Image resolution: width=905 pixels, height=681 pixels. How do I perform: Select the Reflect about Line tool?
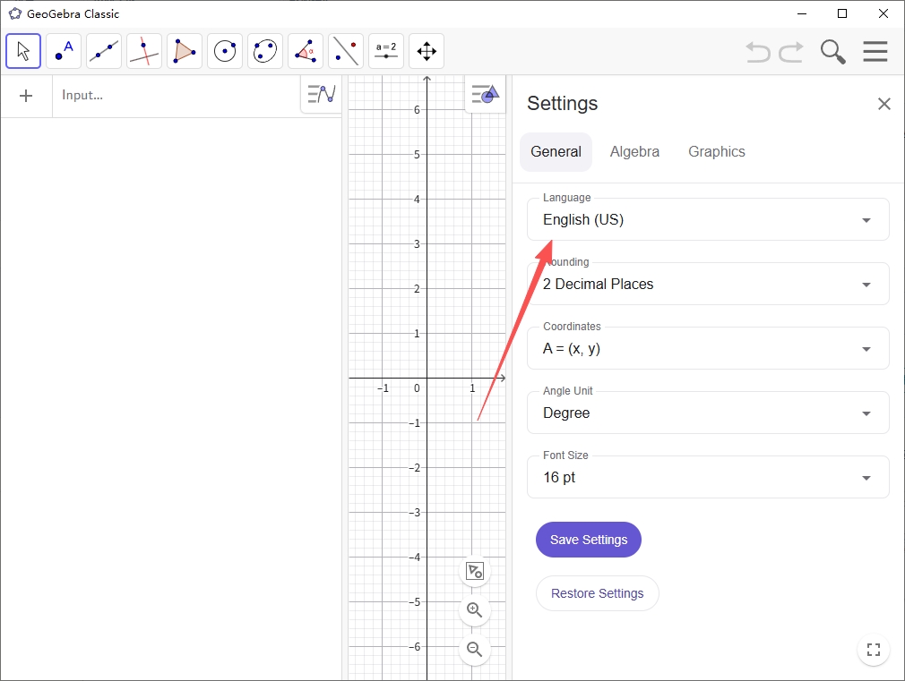[346, 51]
